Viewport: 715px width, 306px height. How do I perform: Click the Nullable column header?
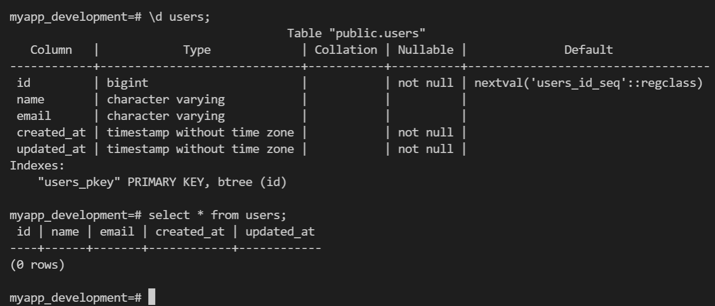425,50
